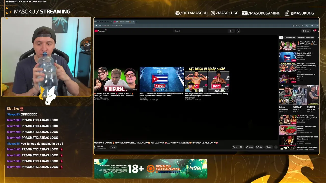Open sidebar 'Dota 2 - Cuba vs Chile' live
326x183 pixels.
coord(298,57)
